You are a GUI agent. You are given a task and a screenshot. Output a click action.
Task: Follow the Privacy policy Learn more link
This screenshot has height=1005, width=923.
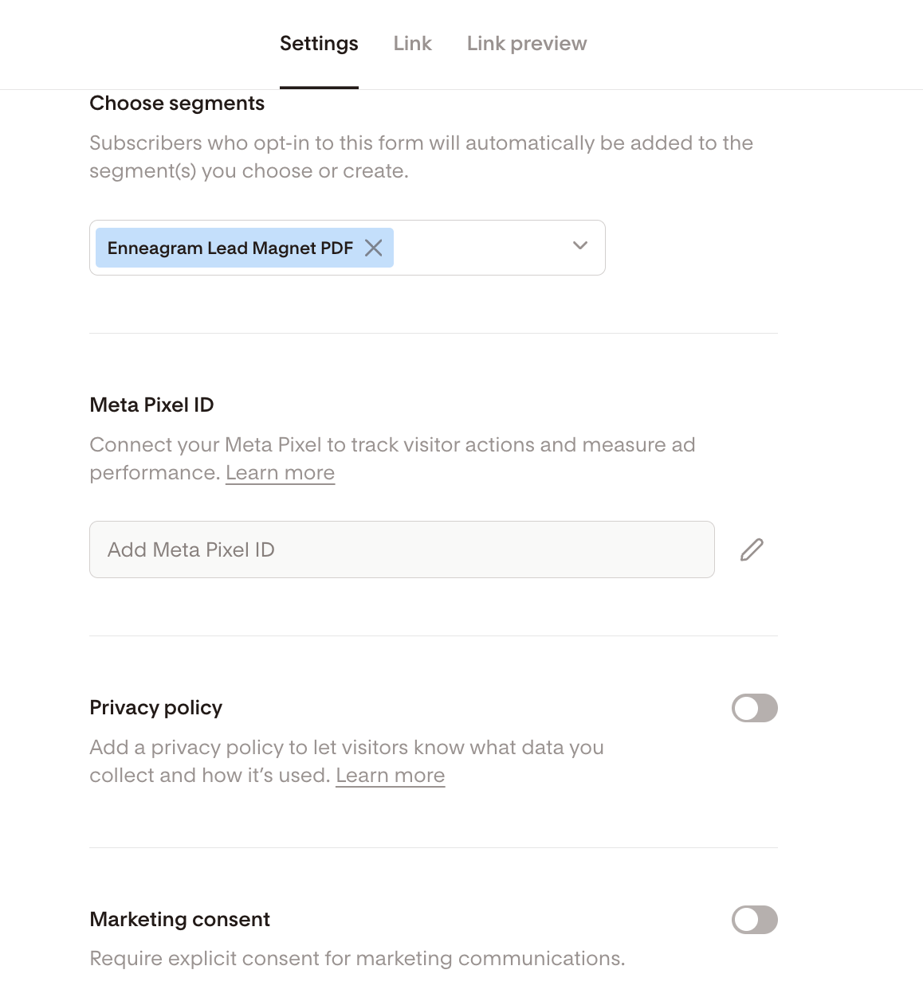390,776
